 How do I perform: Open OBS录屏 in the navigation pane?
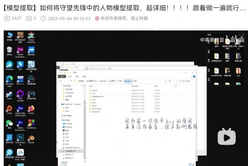tap(69, 89)
